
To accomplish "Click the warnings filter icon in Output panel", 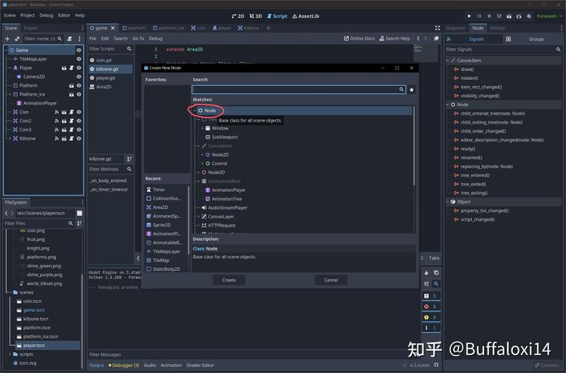I will [426, 317].
